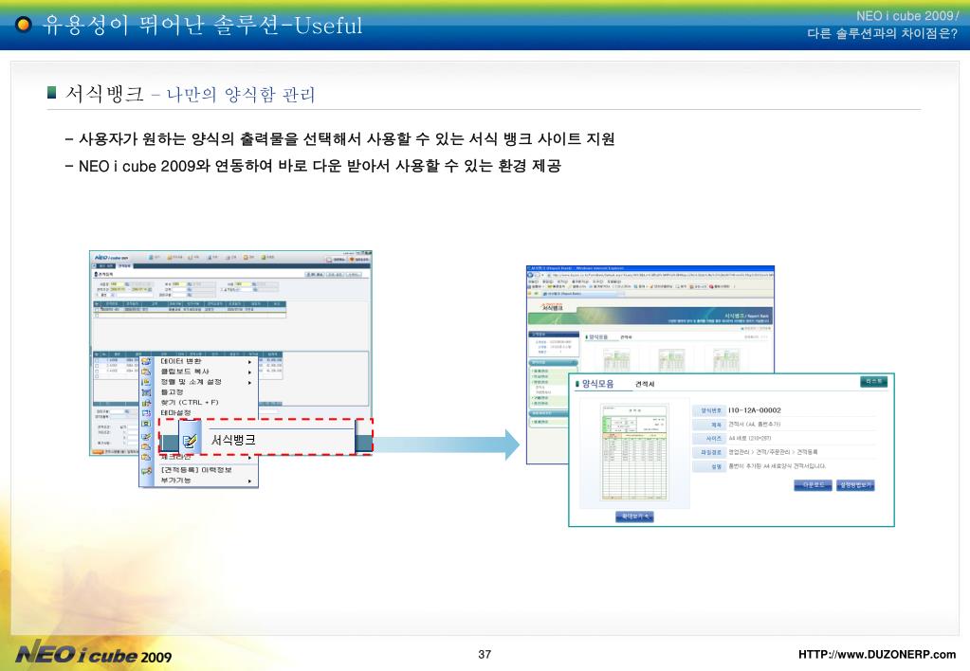
Task: Click the HTTP://www.DUZONERP.com link in the footer
Action: pyautogui.click(x=876, y=654)
